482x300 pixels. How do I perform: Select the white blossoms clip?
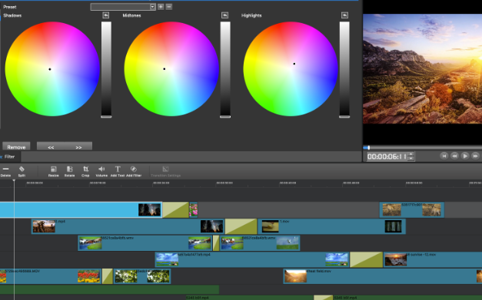(x=142, y=276)
